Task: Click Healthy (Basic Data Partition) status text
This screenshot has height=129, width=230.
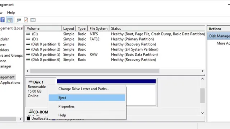Action: (x=134, y=54)
